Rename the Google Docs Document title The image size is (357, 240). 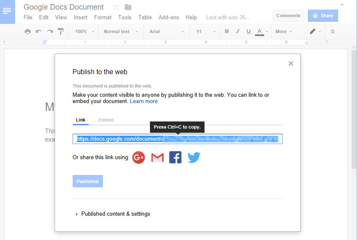[64, 7]
